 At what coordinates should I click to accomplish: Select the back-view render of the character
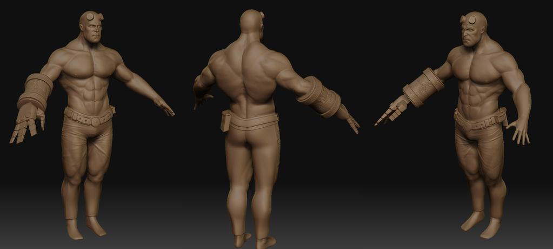(x=276, y=129)
